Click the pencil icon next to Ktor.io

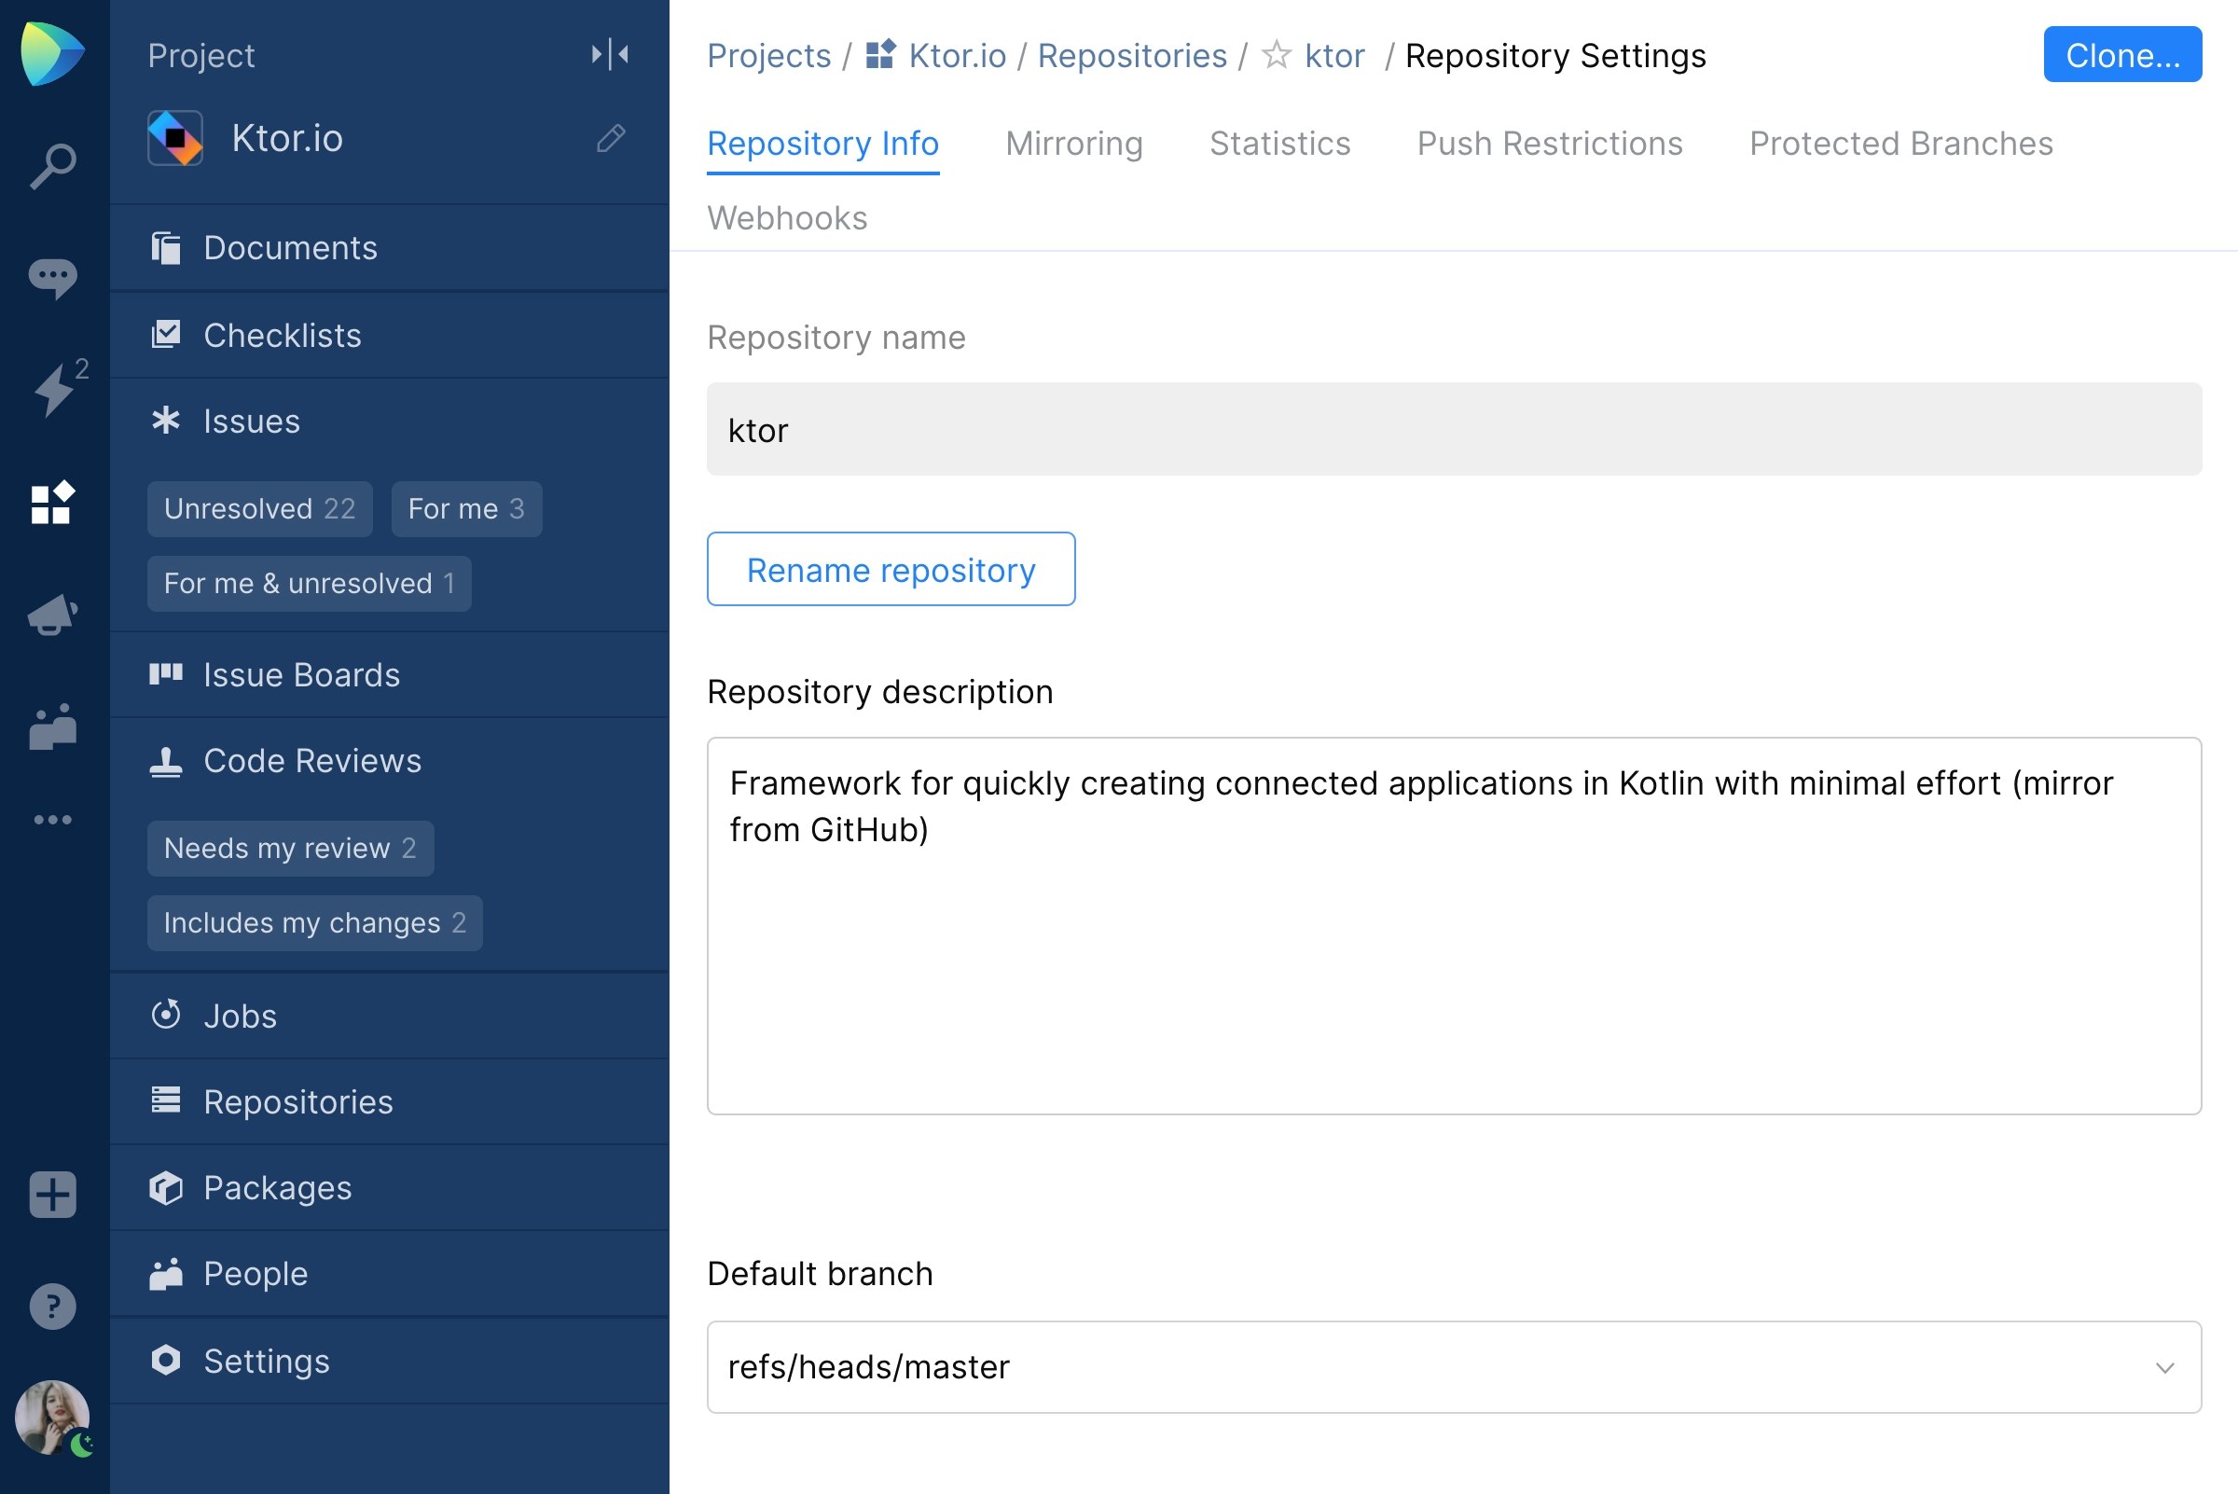pyautogui.click(x=611, y=138)
